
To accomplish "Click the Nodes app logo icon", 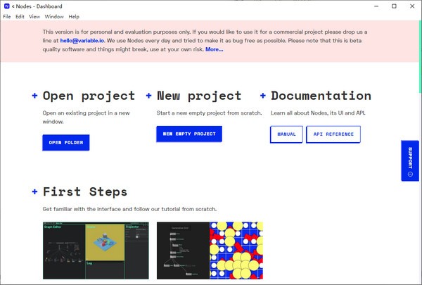I will [x=6, y=6].
